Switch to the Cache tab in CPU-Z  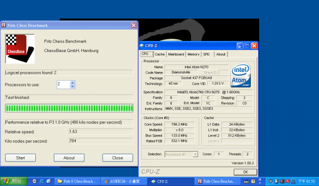pos(159,54)
